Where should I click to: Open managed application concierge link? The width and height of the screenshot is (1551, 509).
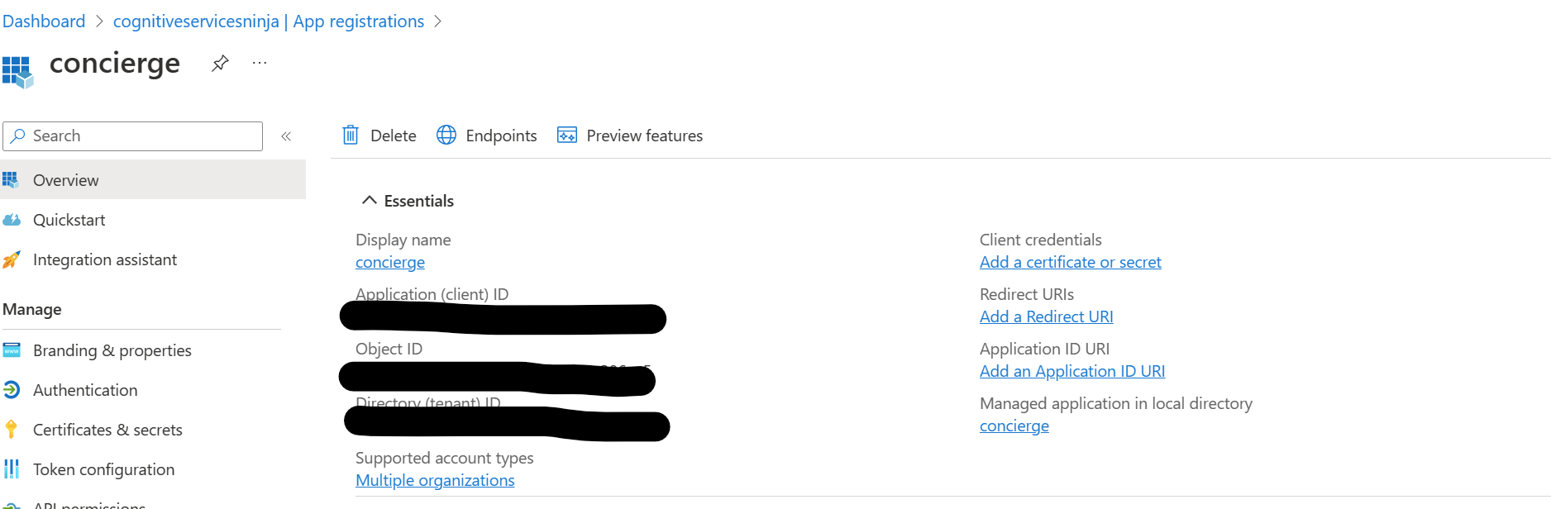pyautogui.click(x=1014, y=426)
